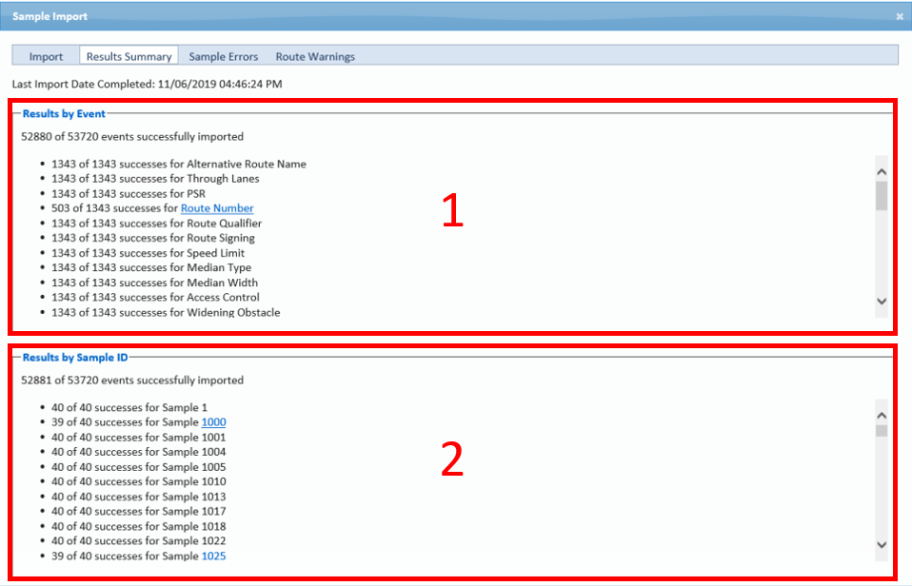912x586 pixels.
Task: Click the Median Width successes line
Action: [155, 283]
